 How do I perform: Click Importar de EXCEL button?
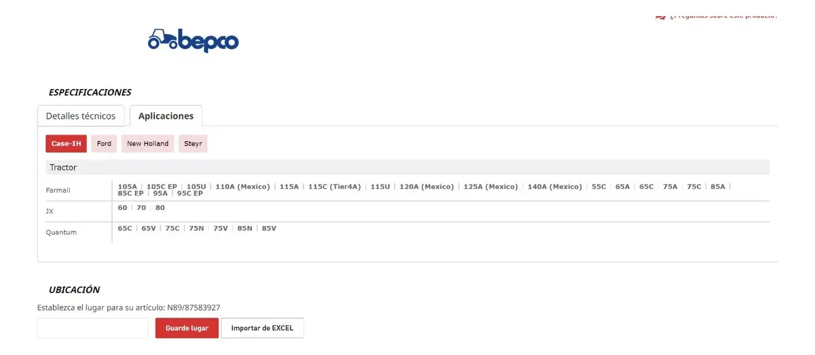point(262,328)
